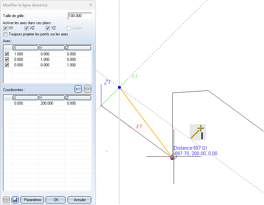Image resolution: width=264 pixels, height=205 pixels.
Task: Click the Y column header in Axes table
Action: 51,48
